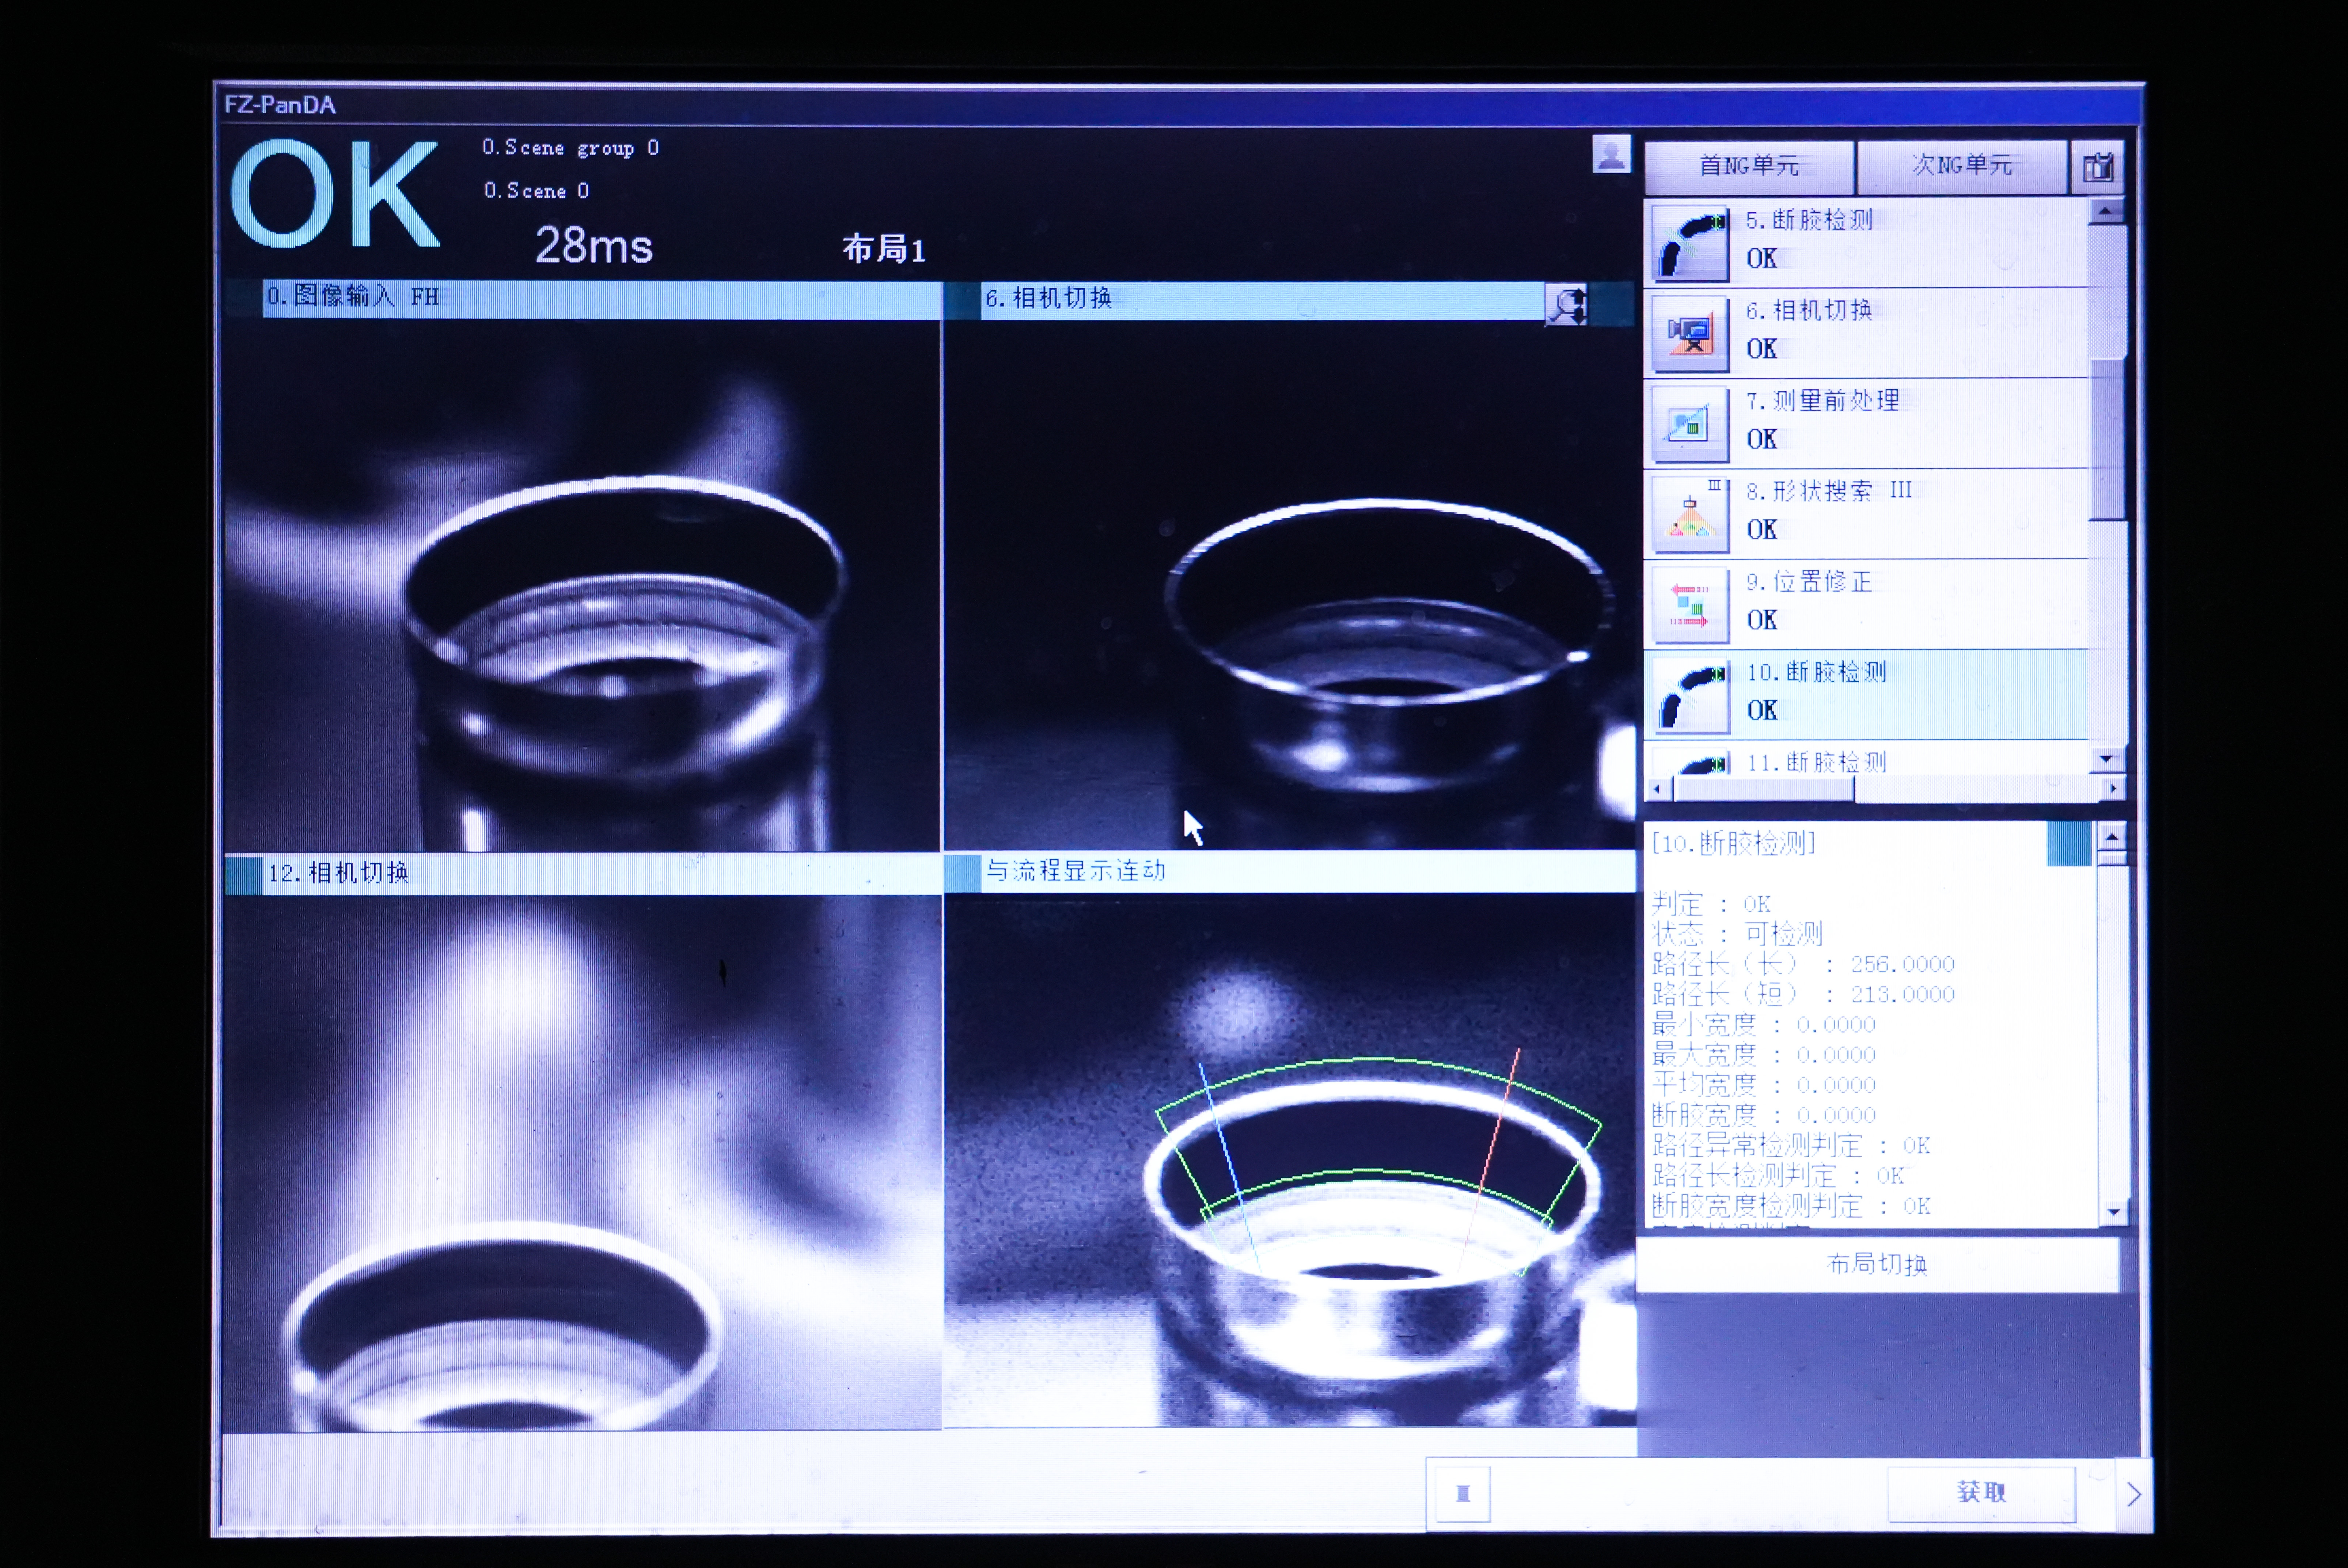Select the 0.图像输入 FH pane header
The width and height of the screenshot is (2348, 1568).
(x=601, y=298)
